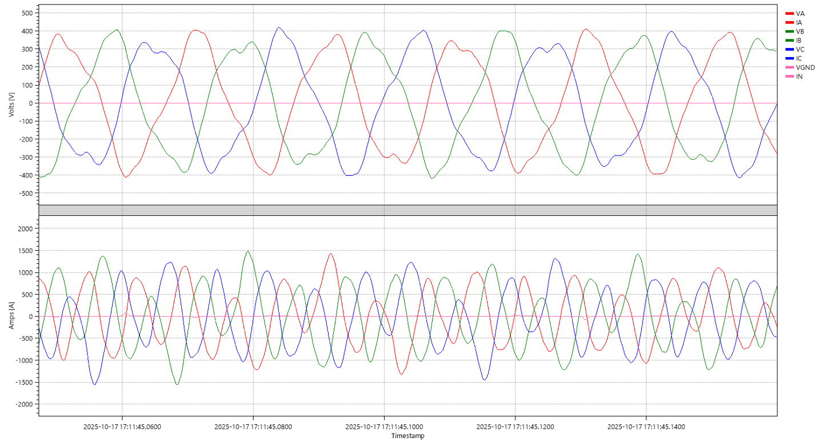The height and width of the screenshot is (446, 823).
Task: Click the blue IC legend color swatch
Action: 789,58
